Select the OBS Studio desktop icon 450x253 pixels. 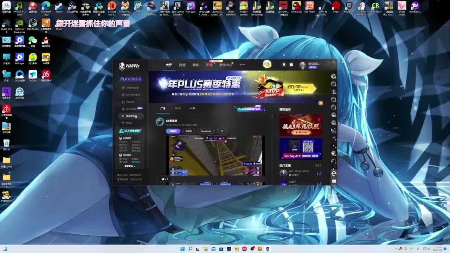point(33,25)
